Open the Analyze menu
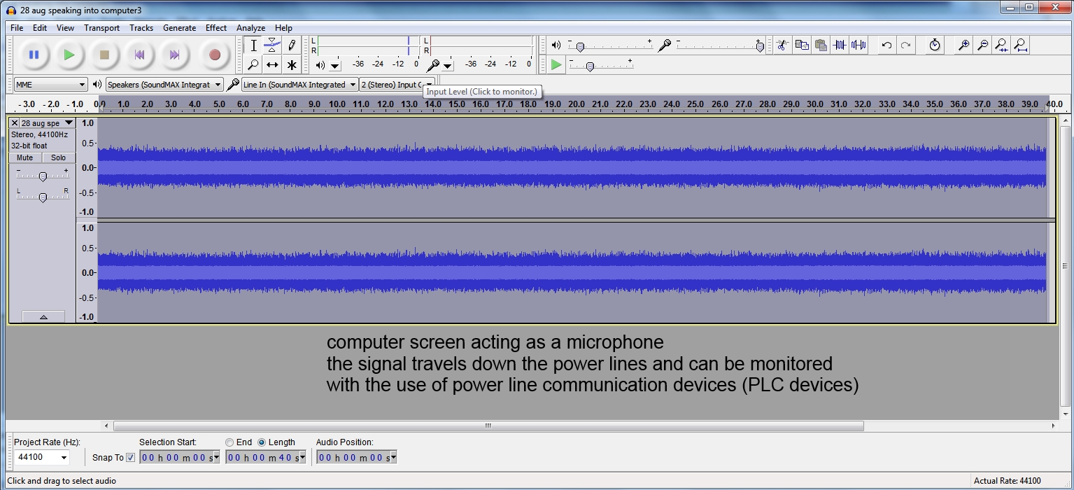This screenshot has height=490, width=1074. coord(250,28)
